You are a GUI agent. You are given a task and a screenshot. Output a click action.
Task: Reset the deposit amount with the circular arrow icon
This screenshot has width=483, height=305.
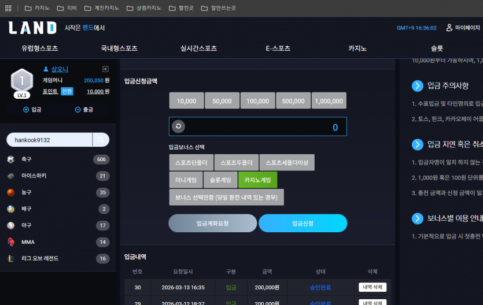point(178,127)
